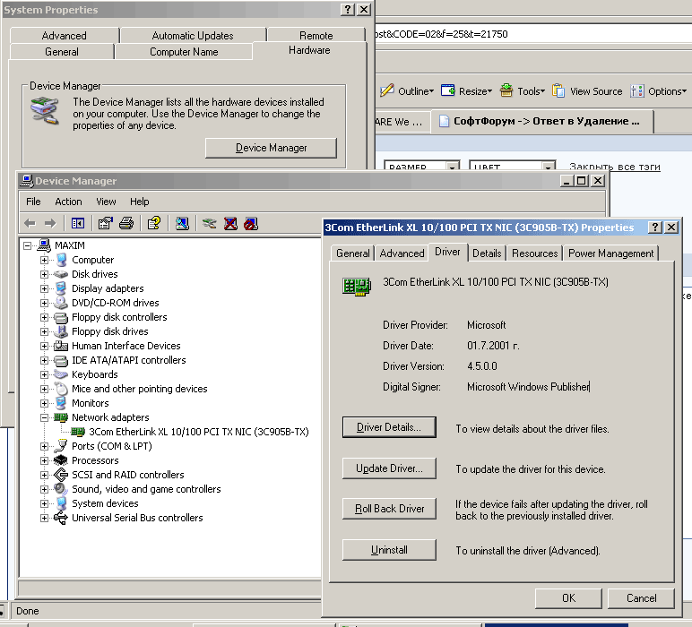Image resolution: width=692 pixels, height=627 pixels.
Task: Click OK in NIC Properties dialog
Action: [x=568, y=598]
